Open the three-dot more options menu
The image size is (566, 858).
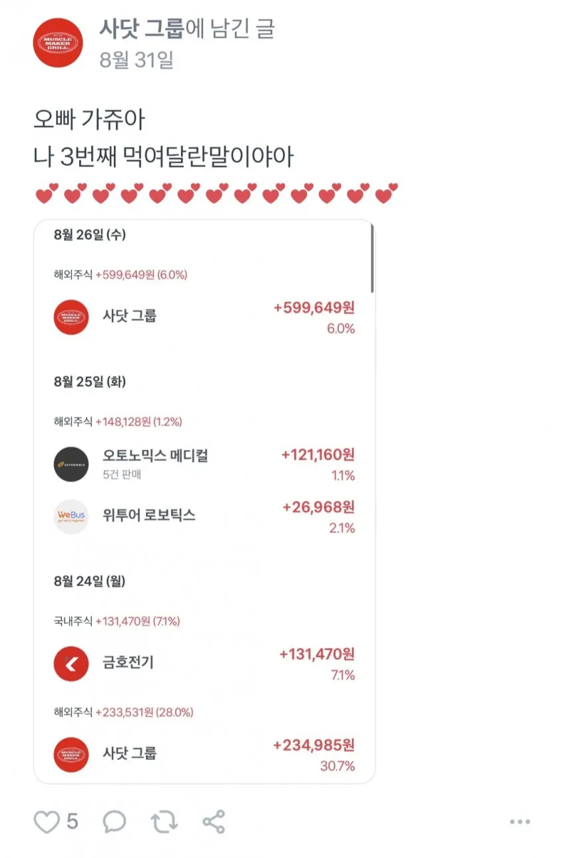click(520, 821)
